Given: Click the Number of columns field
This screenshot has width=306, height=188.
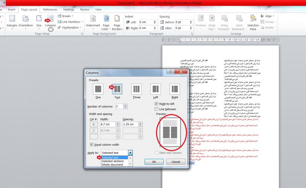Looking at the screenshot, I should click(119, 107).
